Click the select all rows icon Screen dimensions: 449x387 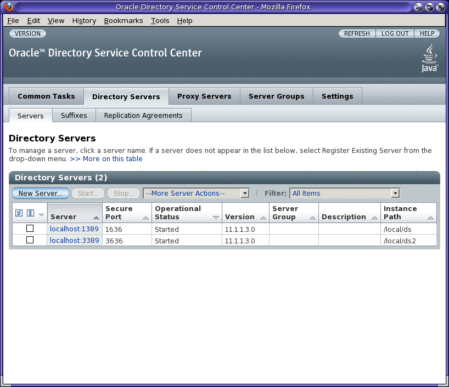(x=19, y=212)
